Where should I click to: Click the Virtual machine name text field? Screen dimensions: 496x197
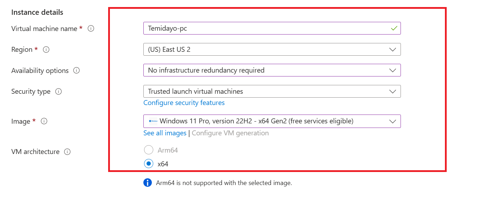point(264,29)
